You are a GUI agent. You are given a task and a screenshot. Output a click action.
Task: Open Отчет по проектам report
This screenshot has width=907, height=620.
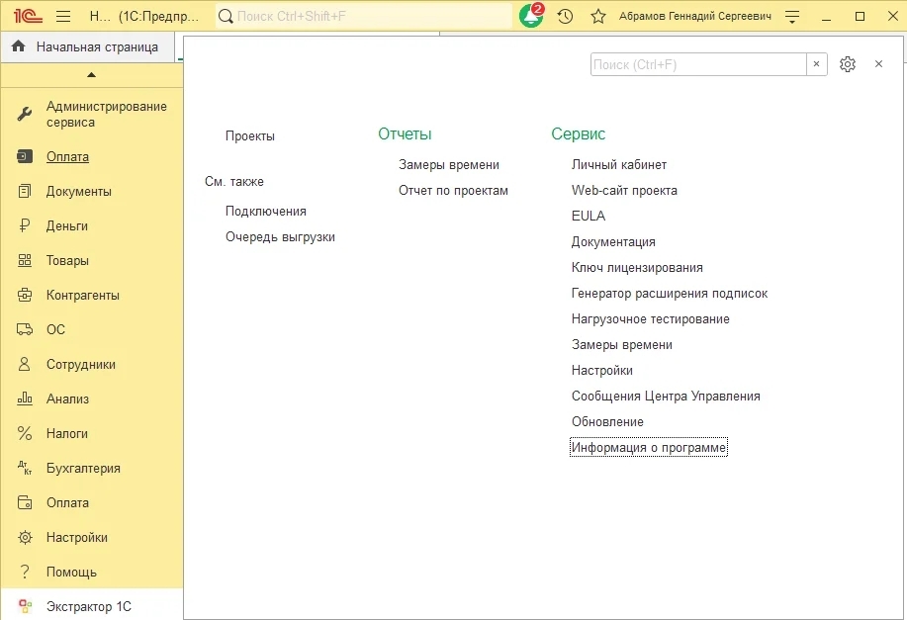(453, 191)
